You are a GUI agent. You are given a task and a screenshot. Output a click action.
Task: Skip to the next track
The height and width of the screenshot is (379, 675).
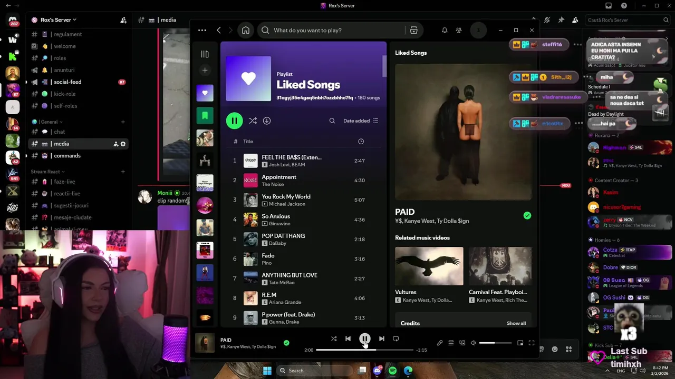click(381, 338)
